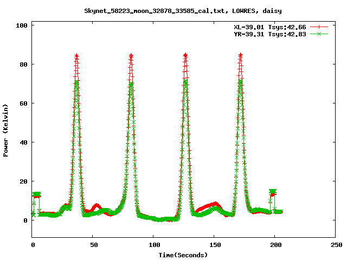The height and width of the screenshot is (260, 347).
Task: Select the XL-39.01 Tsys:42.66 legend label
Action: [270, 27]
